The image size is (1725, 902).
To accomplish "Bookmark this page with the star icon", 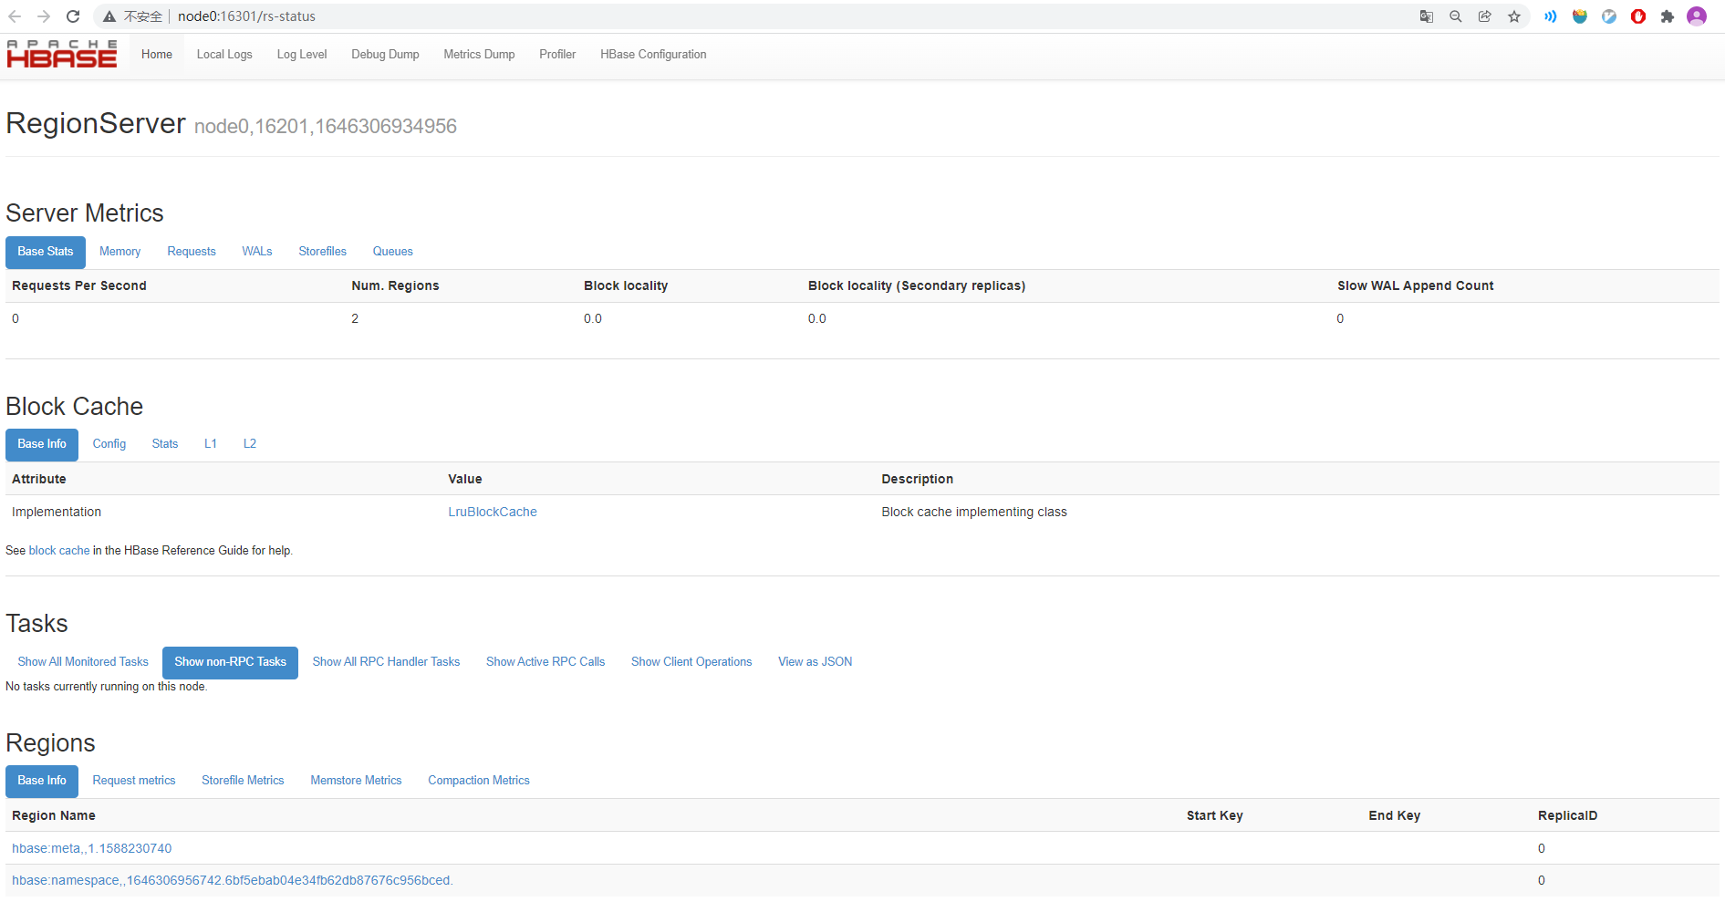I will click(x=1514, y=16).
